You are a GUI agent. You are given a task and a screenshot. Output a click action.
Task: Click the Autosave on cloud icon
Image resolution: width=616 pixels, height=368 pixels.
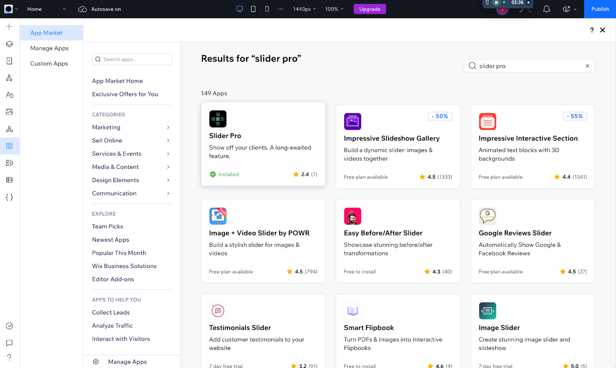tap(82, 9)
